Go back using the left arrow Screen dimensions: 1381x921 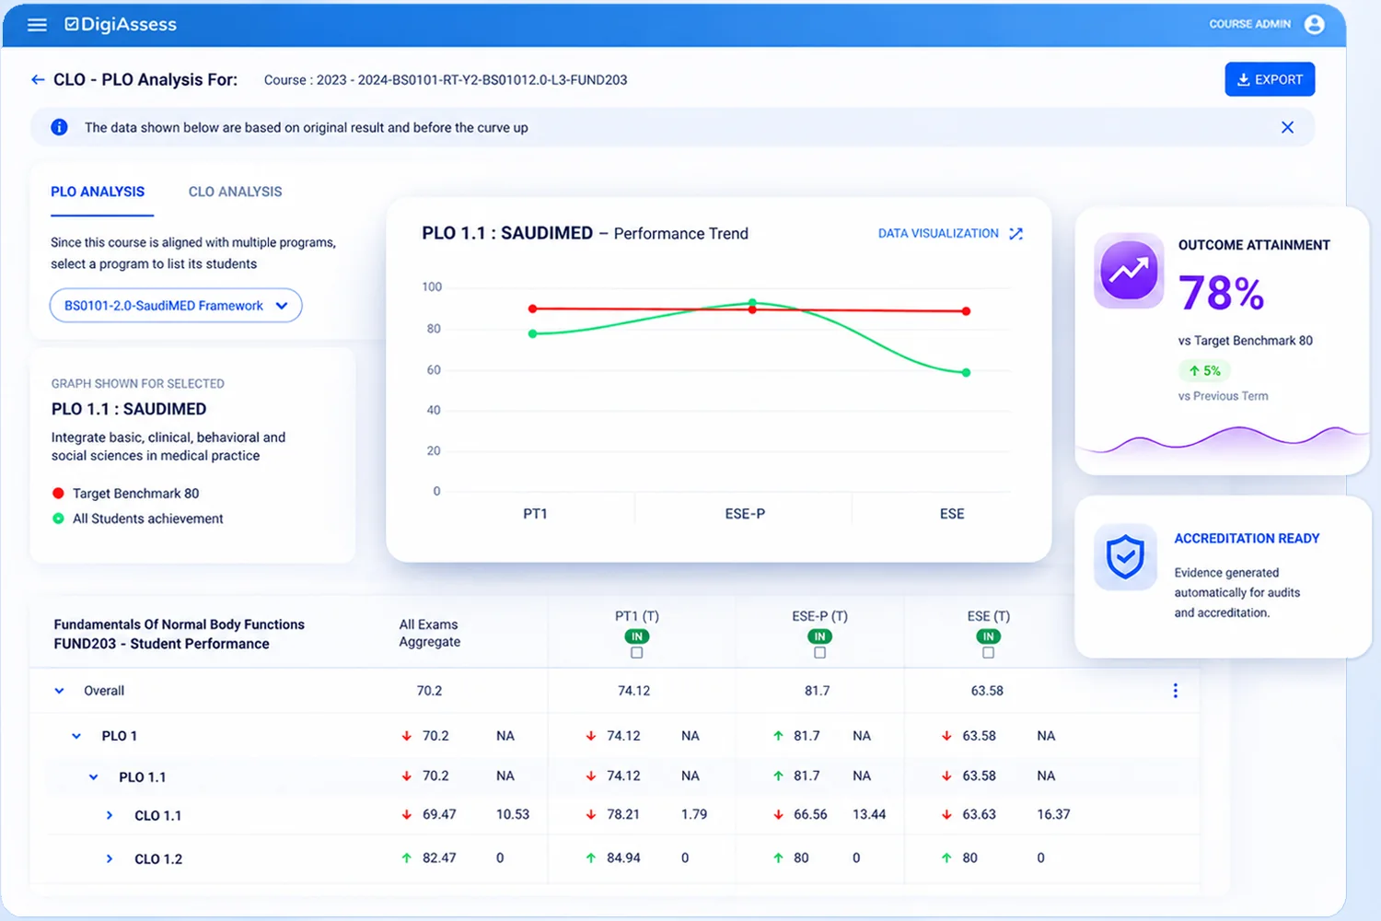(x=38, y=80)
